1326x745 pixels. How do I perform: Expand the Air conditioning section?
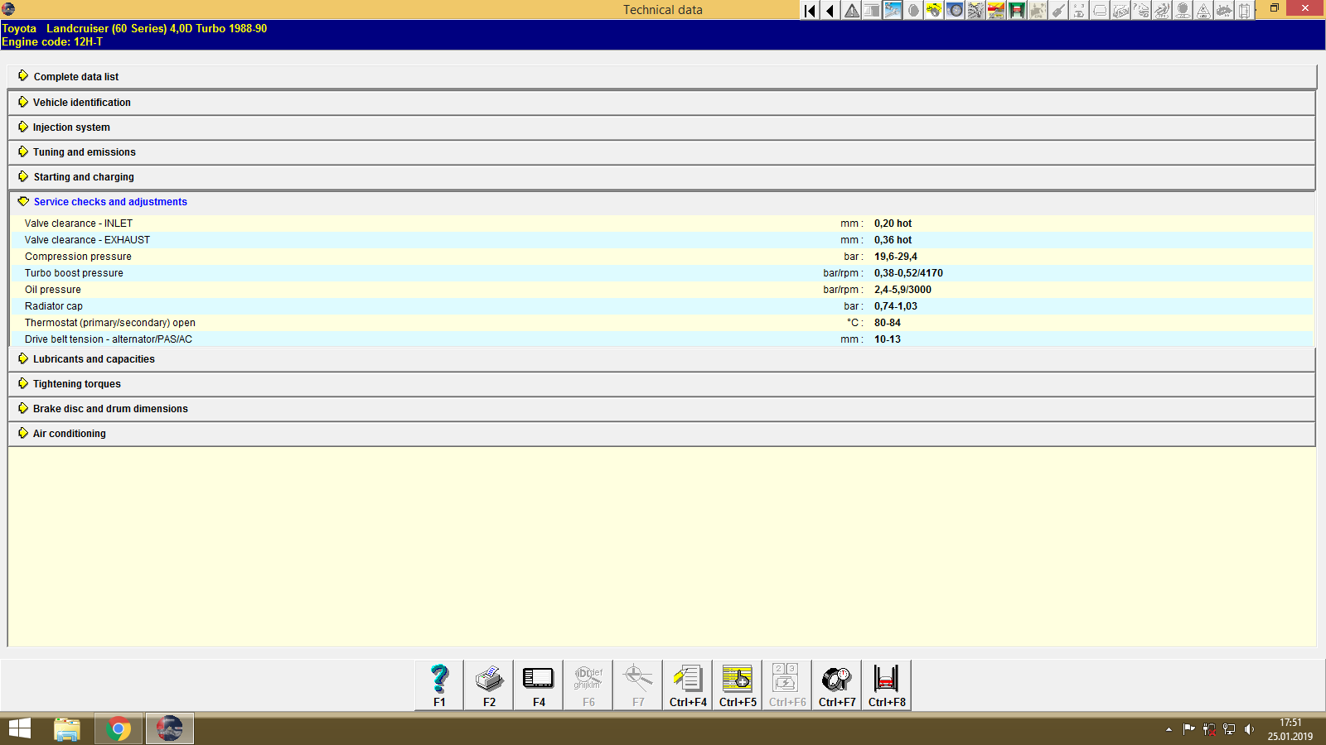69,433
